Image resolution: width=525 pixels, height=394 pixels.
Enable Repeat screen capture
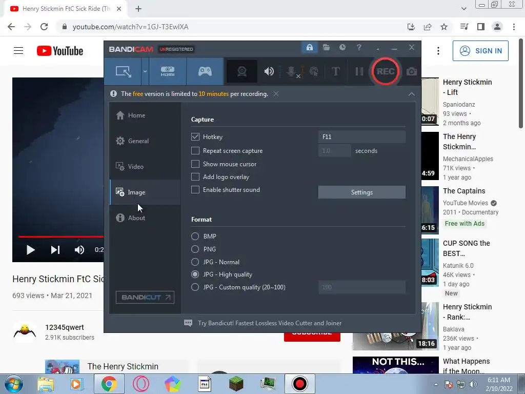[195, 151]
